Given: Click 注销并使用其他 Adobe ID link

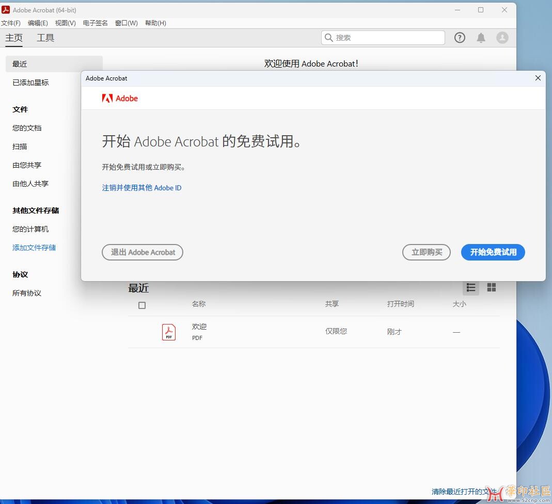Looking at the screenshot, I should (141, 188).
